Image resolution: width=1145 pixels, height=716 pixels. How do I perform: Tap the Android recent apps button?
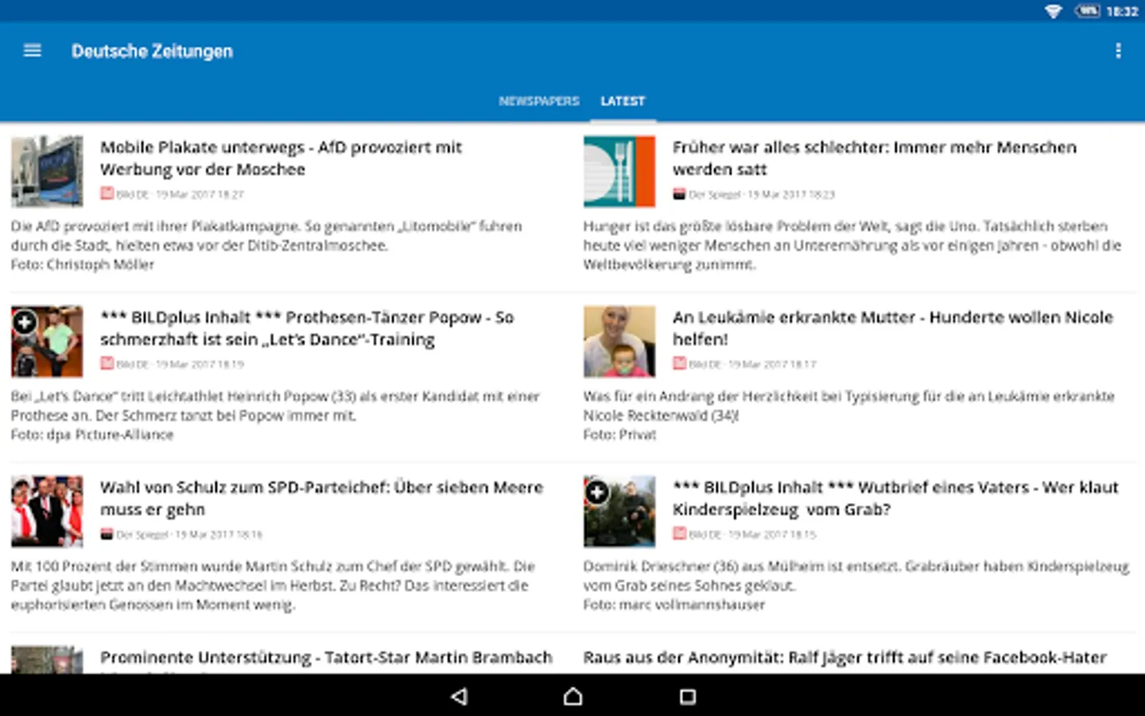pos(687,697)
